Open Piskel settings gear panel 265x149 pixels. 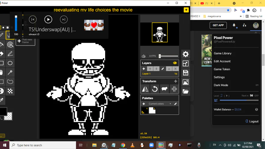click(x=185, y=54)
